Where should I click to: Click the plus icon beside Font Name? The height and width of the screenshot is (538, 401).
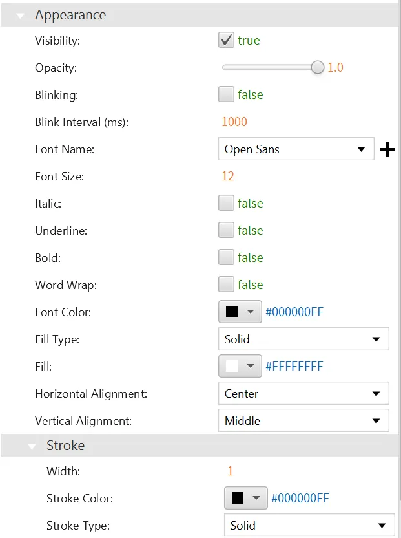(387, 150)
